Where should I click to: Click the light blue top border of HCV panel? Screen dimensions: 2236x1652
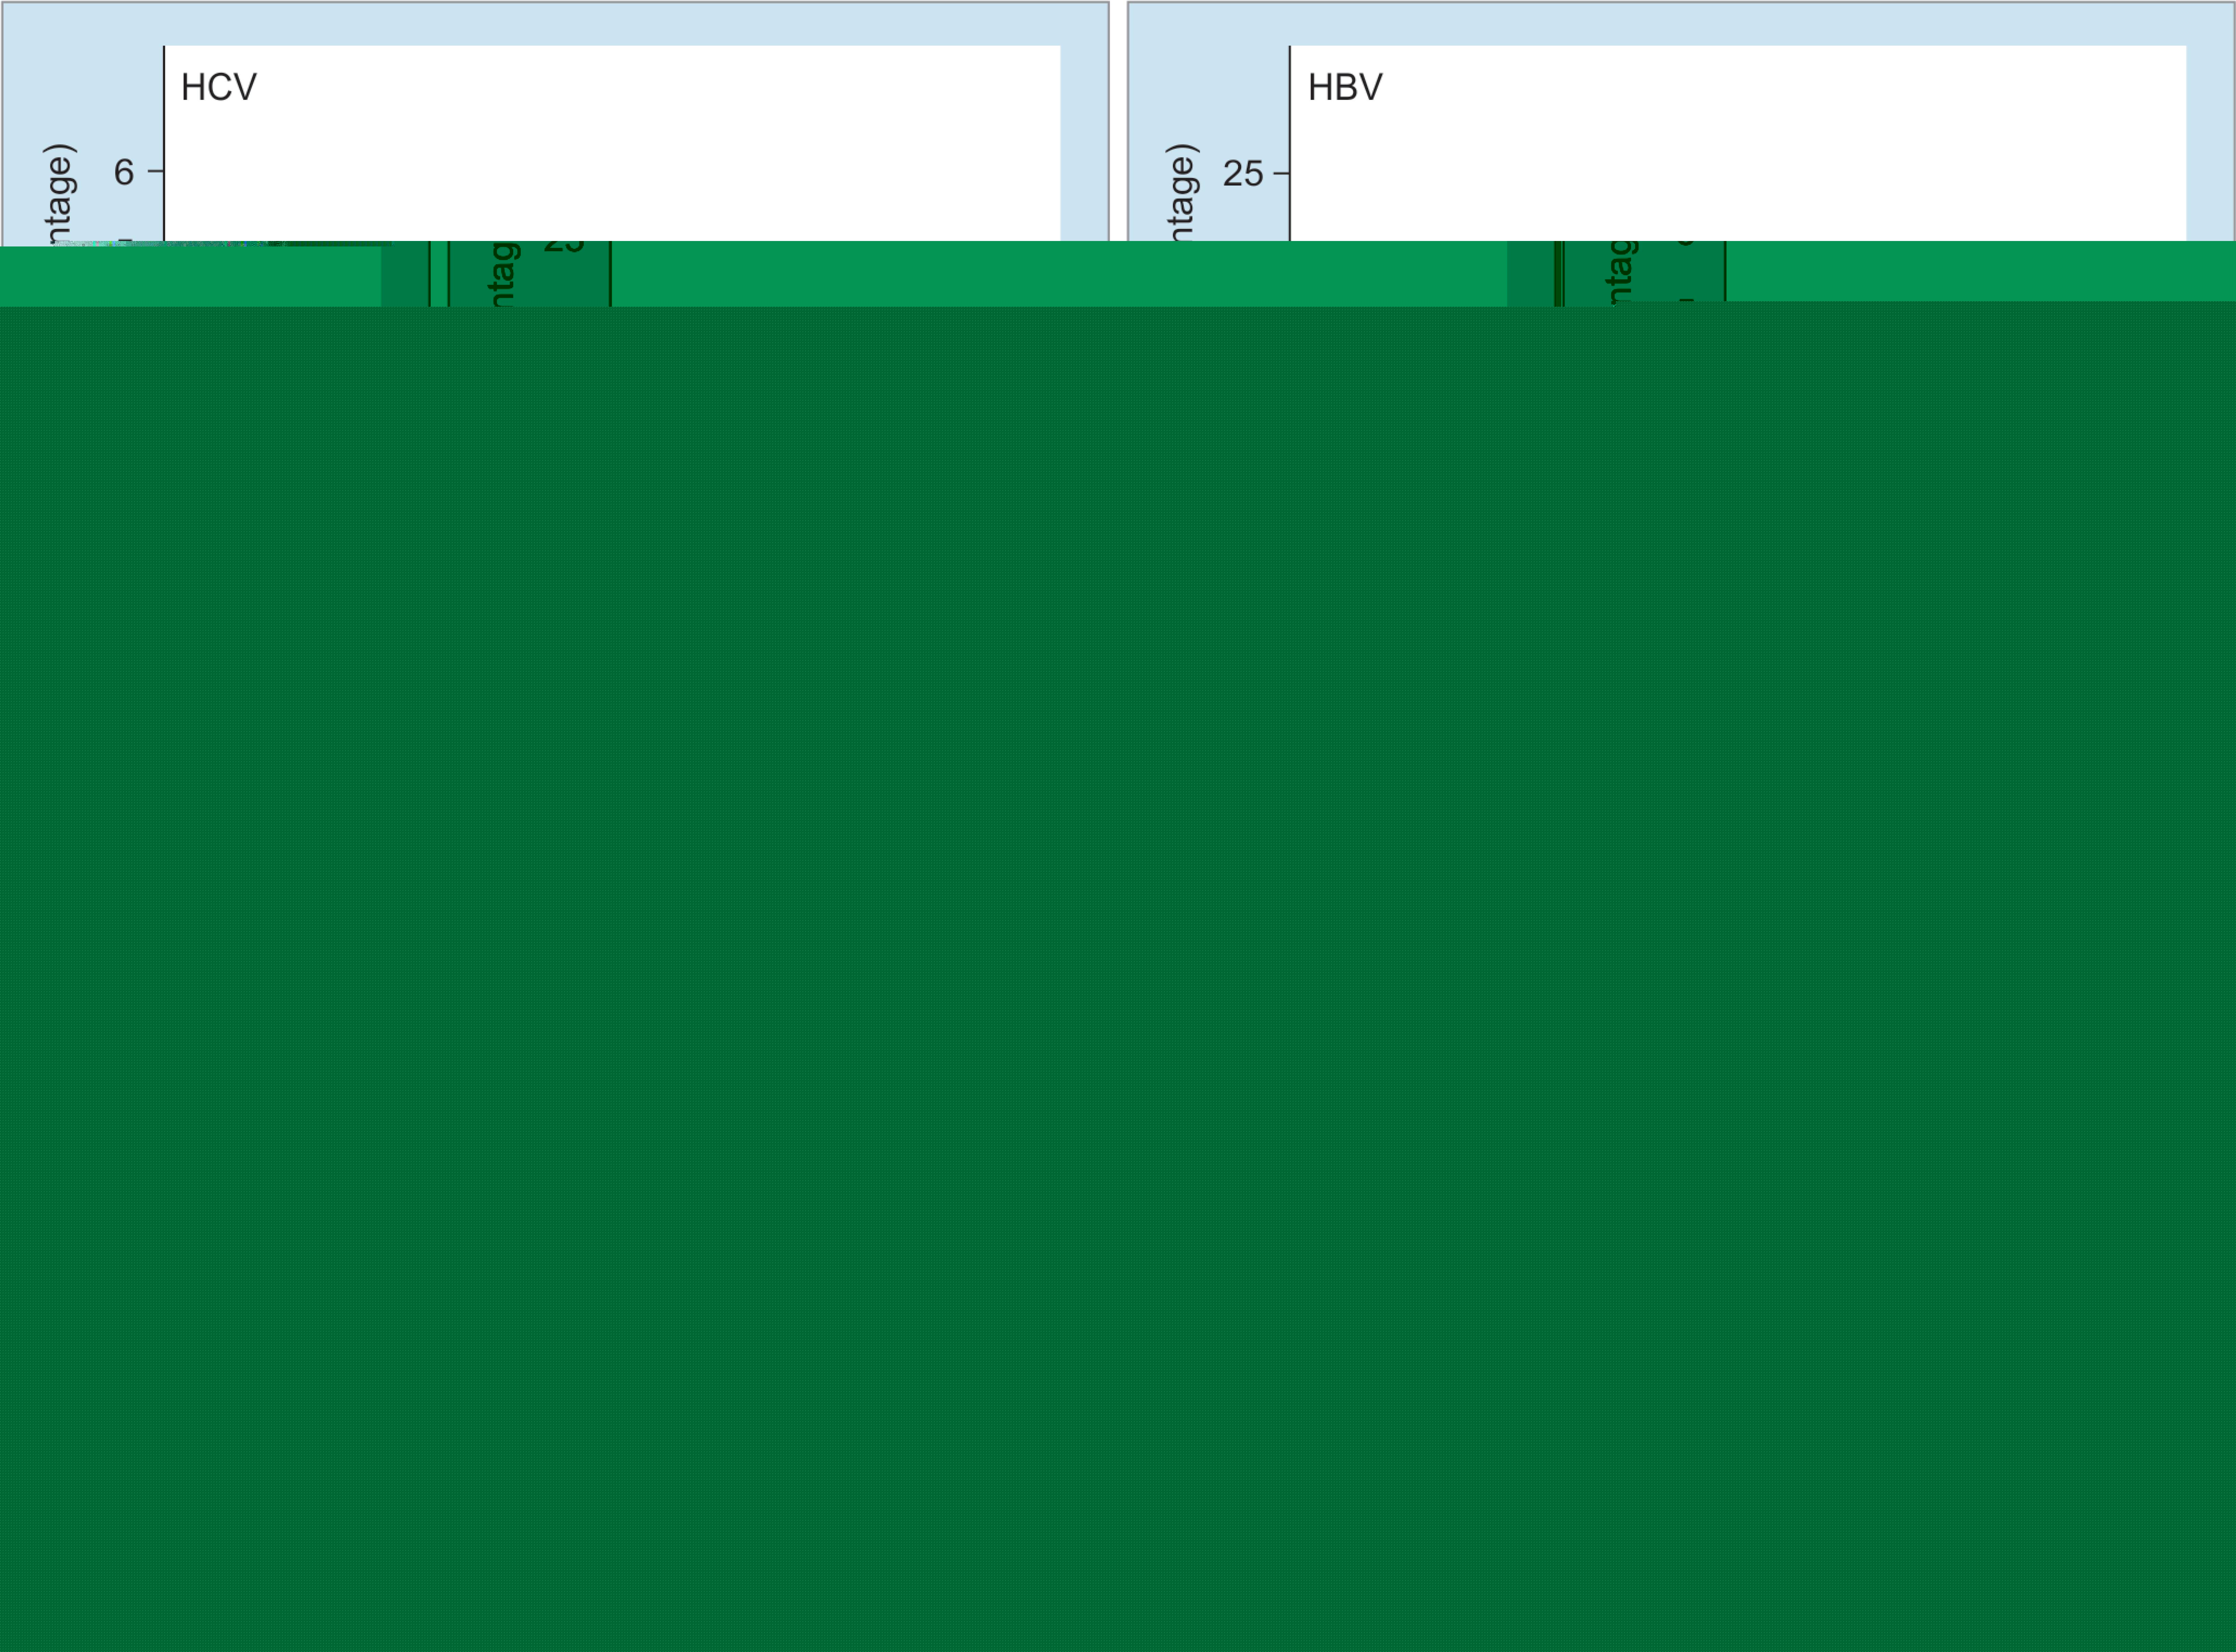[600, 24]
